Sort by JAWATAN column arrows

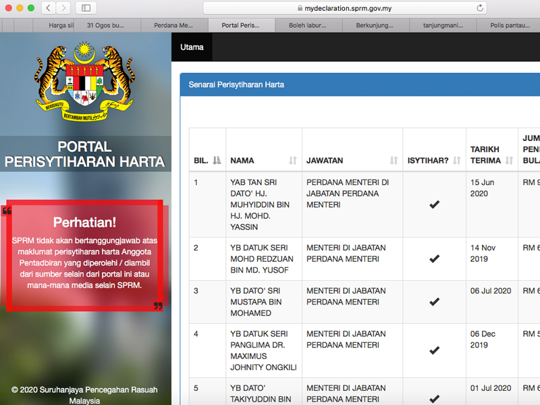[x=394, y=161]
